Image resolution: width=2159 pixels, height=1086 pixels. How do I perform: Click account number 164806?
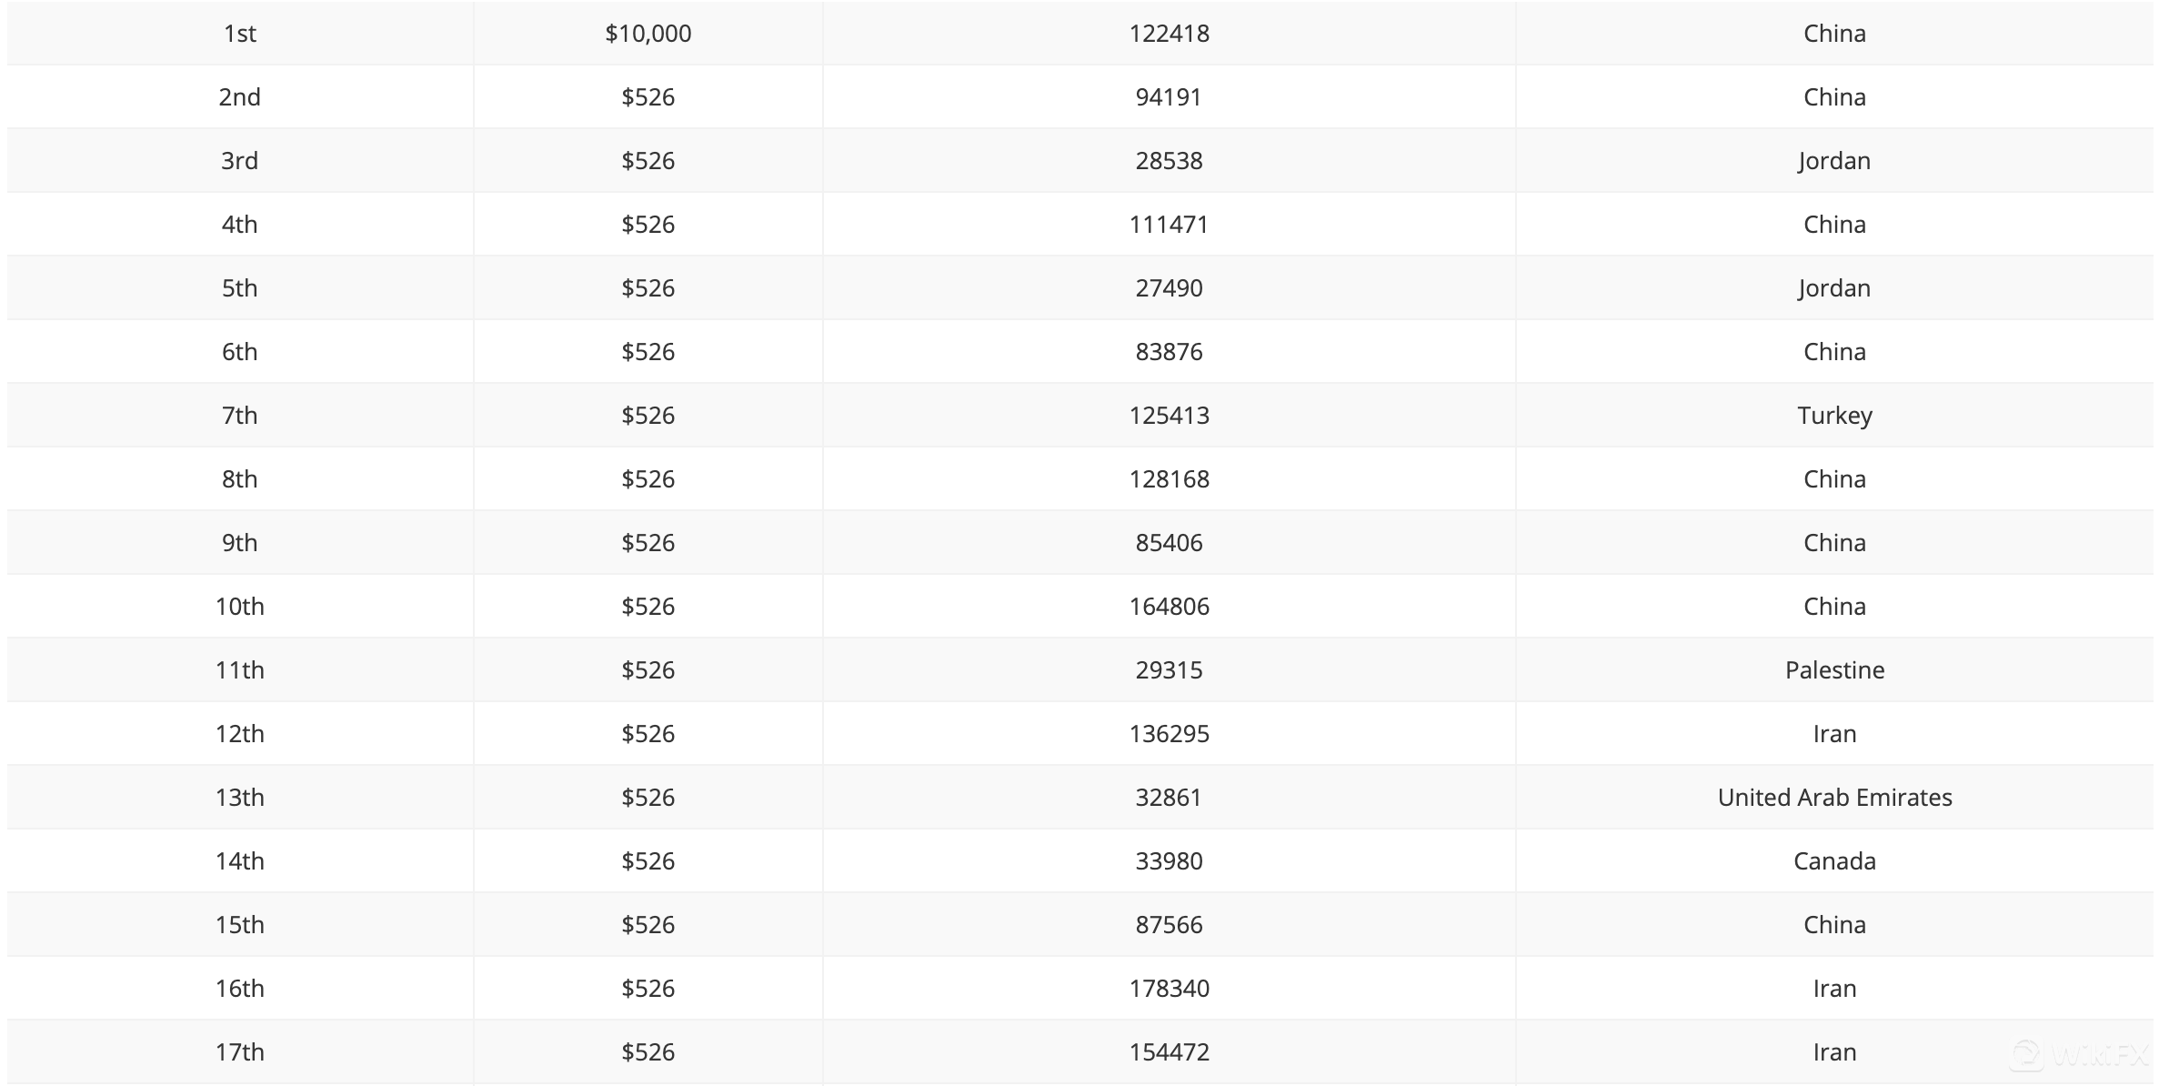[x=1169, y=607]
